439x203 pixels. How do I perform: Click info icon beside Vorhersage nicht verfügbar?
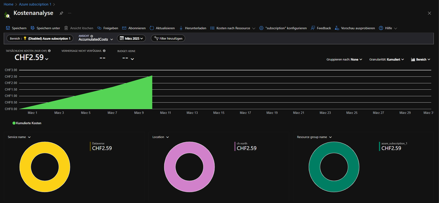104,51
